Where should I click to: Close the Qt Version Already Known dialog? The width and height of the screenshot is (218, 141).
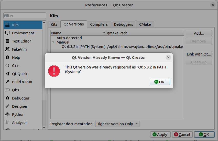point(168,58)
